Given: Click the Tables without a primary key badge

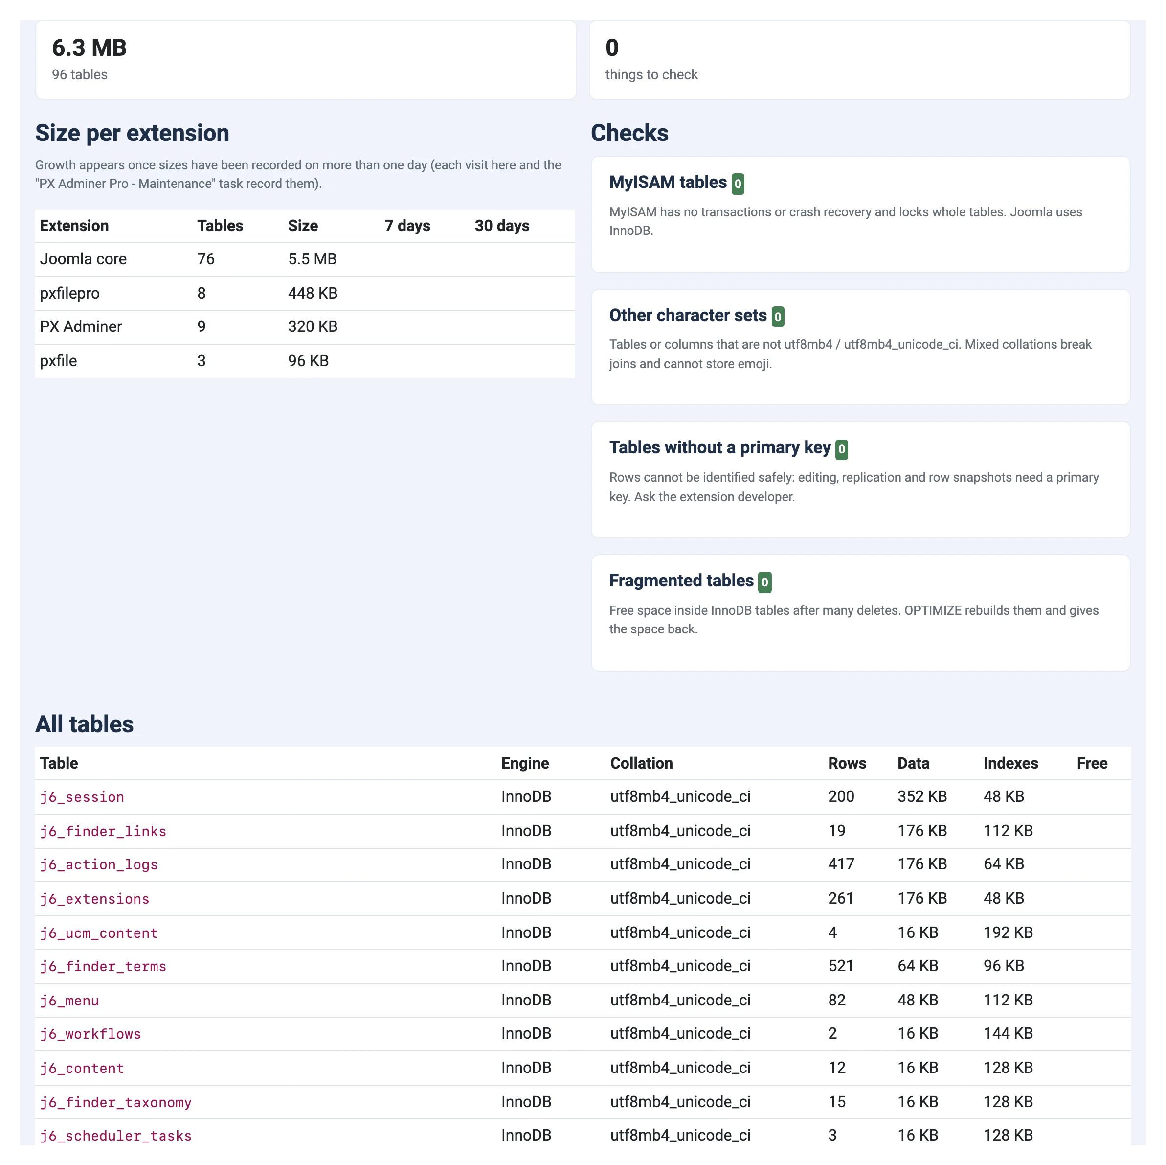Looking at the screenshot, I should pos(841,449).
